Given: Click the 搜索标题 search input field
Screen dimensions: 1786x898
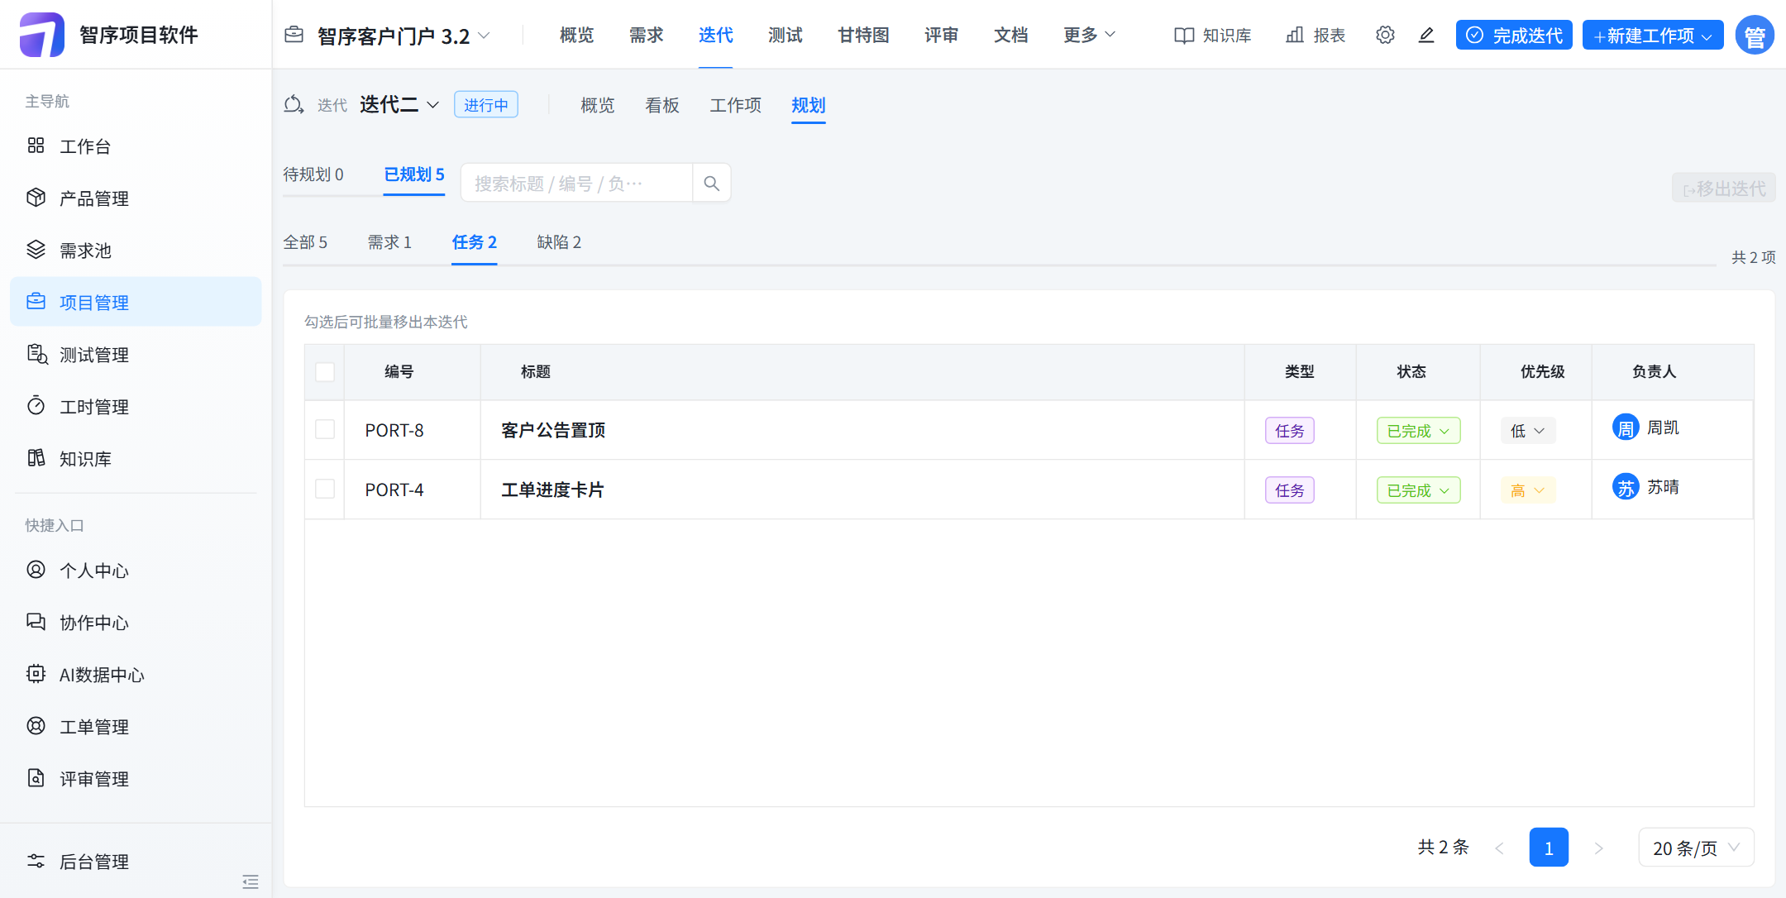Looking at the screenshot, I should click(x=577, y=183).
